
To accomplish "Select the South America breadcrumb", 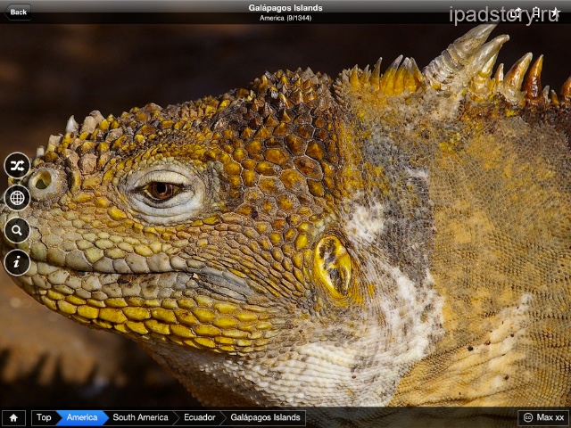I will click(x=141, y=417).
